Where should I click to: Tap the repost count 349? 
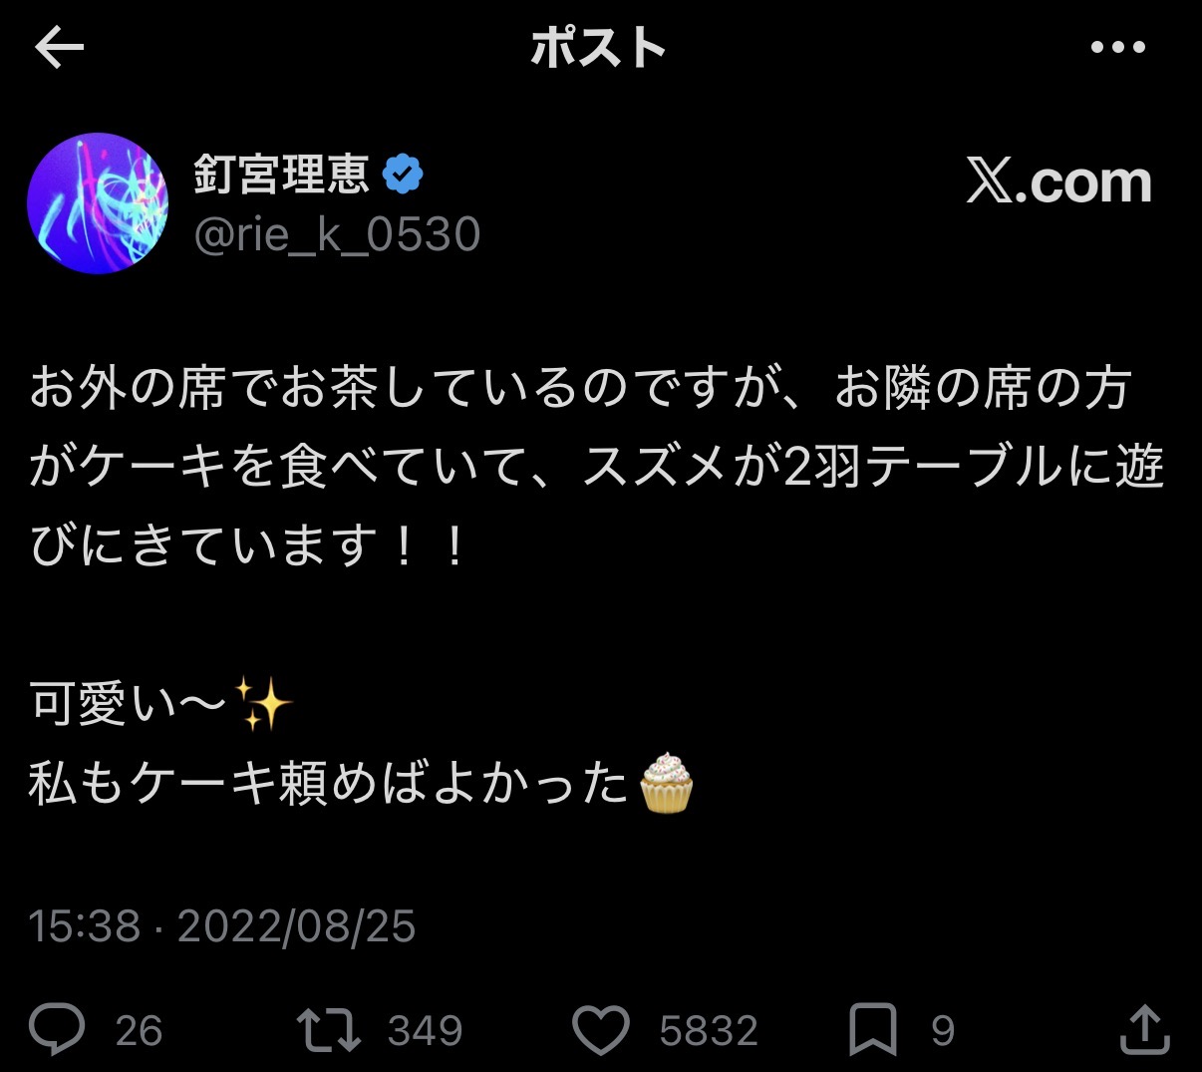pos(425,1031)
